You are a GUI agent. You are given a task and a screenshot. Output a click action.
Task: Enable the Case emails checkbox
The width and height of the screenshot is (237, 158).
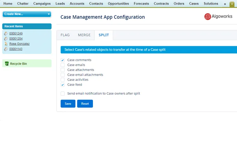[63, 65]
